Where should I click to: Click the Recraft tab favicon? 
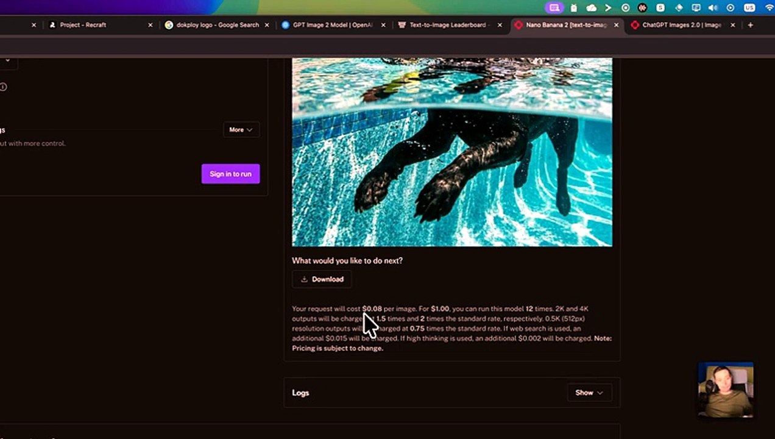tap(53, 25)
